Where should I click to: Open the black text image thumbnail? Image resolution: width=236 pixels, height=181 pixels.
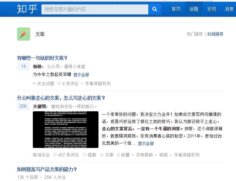click(x=66, y=130)
